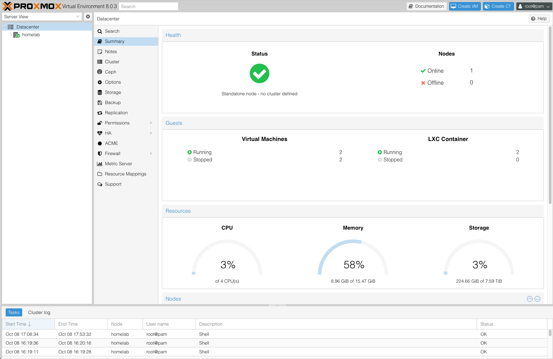Screen dimensions: 553x359
Task: Click the ACME certificate icon
Action: pos(100,143)
